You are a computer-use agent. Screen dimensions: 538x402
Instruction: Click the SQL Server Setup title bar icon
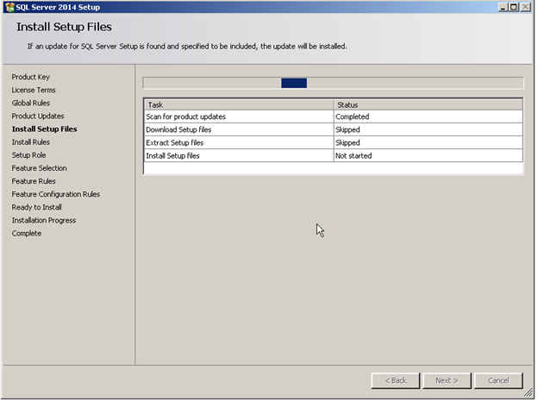tap(10, 7)
